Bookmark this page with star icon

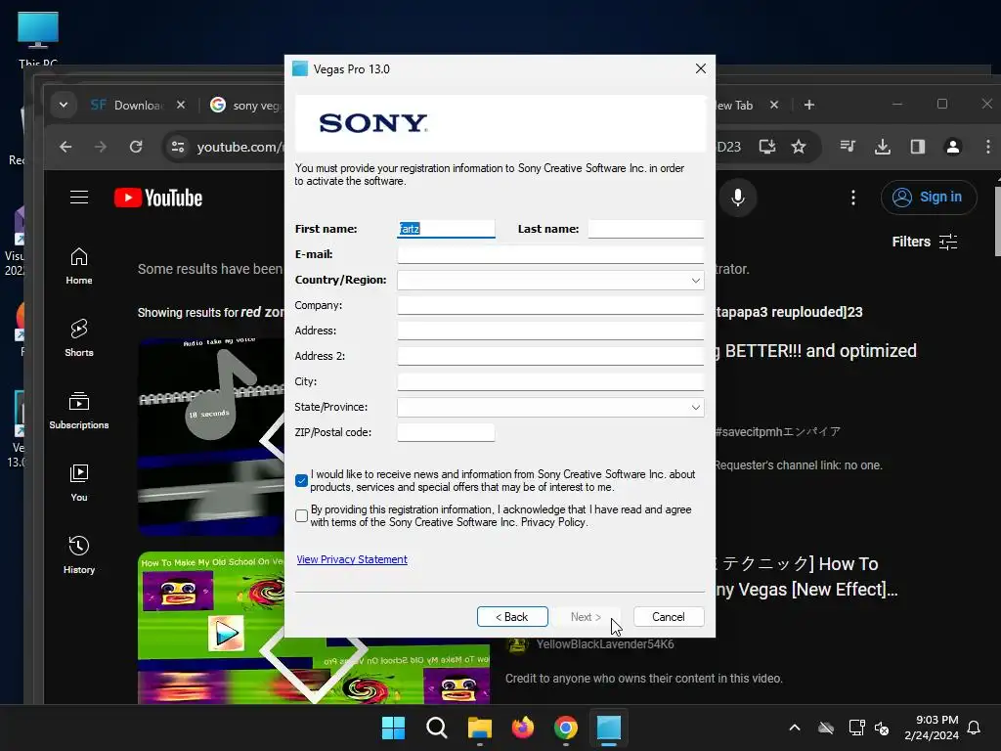798,147
